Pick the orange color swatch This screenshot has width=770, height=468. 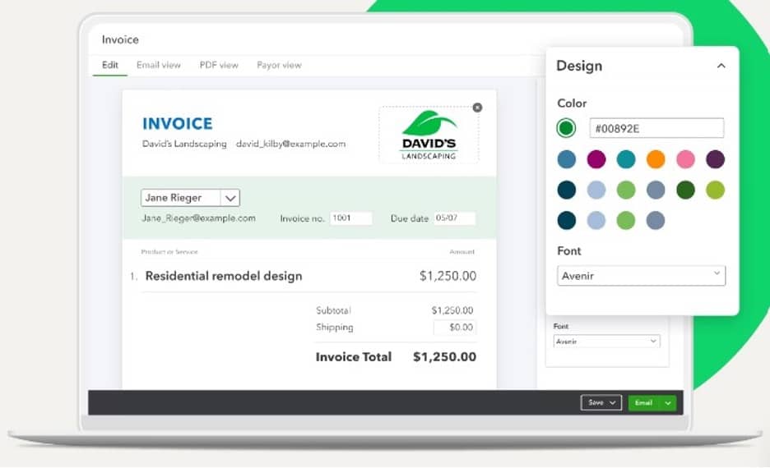(655, 159)
